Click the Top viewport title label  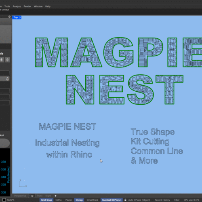pyautogui.click(x=16, y=17)
